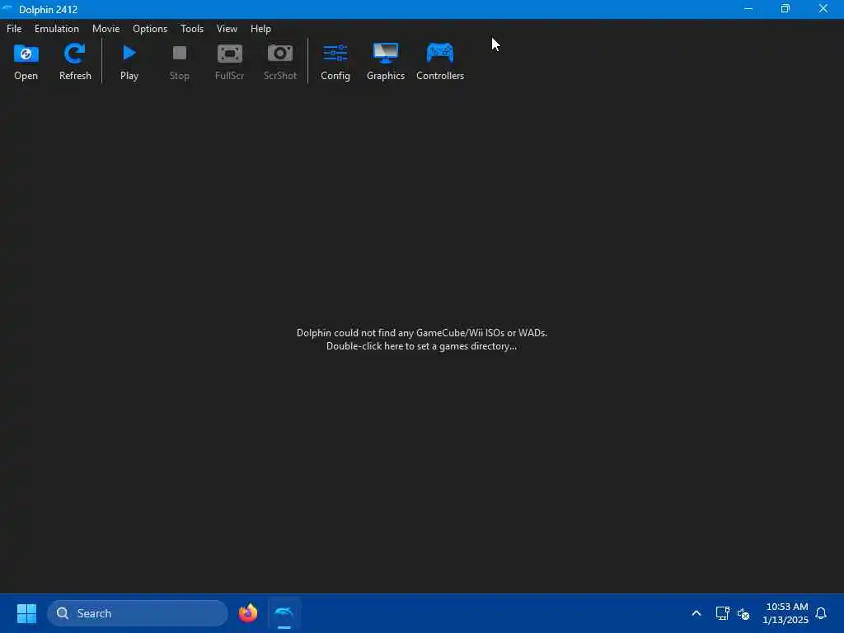844x633 pixels.
Task: Click the Dolphin taskbar icon
Action: coord(284,613)
